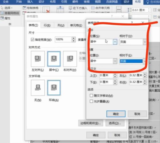Select the 列(U) tab in dialog

[x=61, y=25]
